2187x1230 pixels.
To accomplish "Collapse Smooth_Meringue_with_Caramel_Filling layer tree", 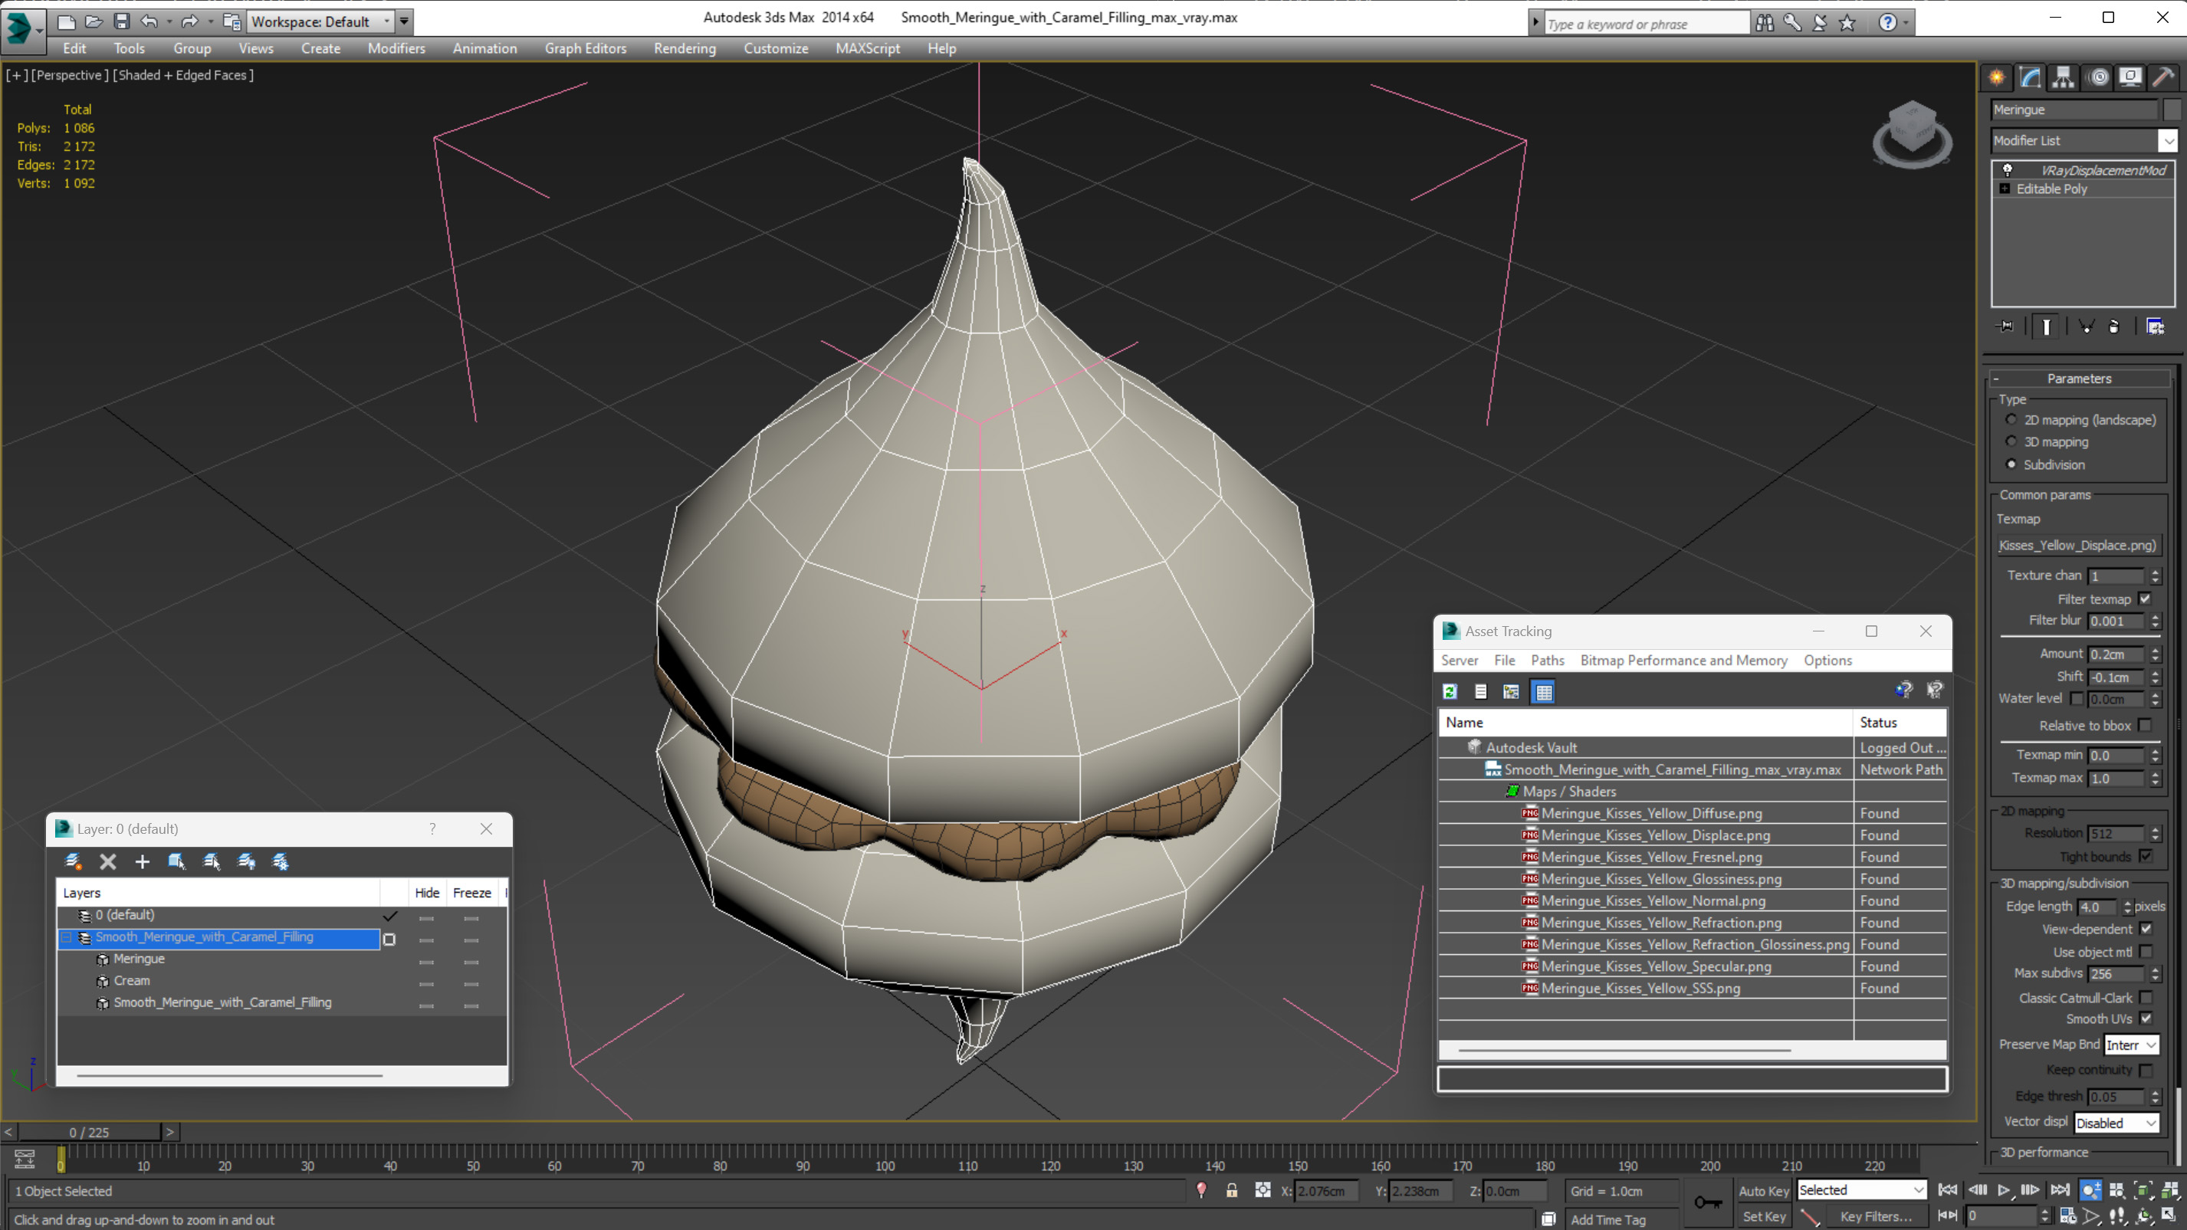I will coord(66,937).
